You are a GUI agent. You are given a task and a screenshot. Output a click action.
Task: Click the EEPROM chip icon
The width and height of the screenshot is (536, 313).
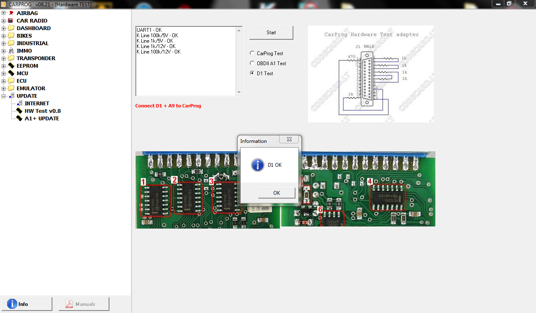11,66
